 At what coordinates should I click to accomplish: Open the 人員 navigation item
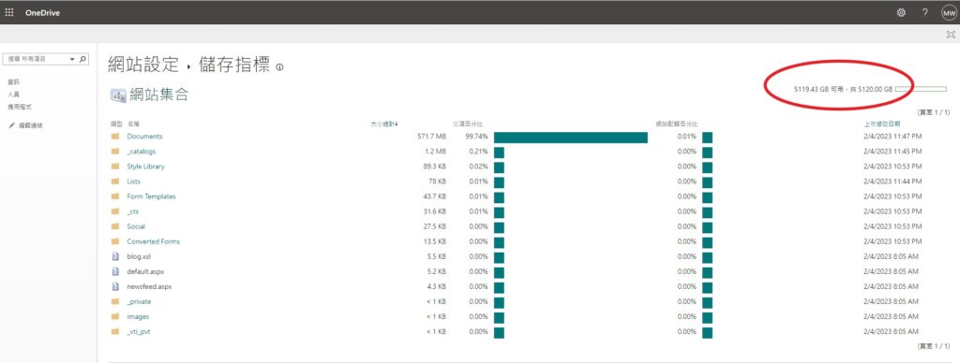tap(13, 94)
